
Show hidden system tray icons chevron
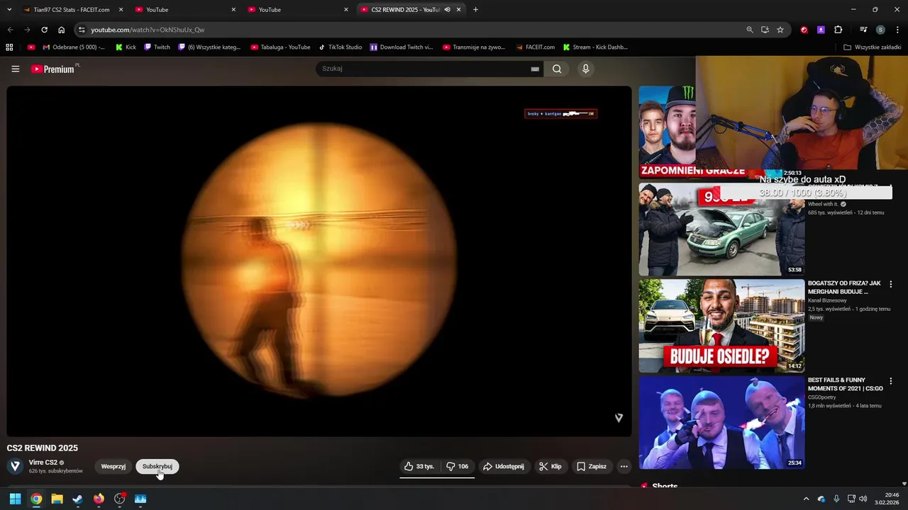click(x=806, y=499)
